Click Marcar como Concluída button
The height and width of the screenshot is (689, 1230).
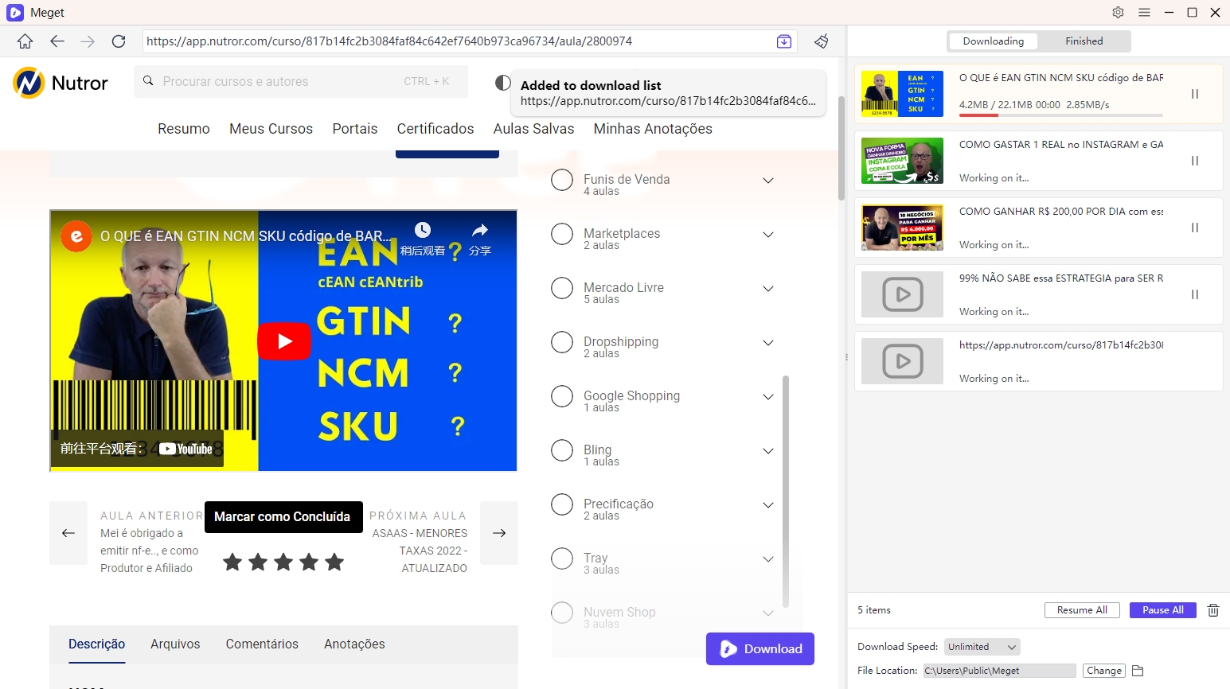tap(283, 517)
